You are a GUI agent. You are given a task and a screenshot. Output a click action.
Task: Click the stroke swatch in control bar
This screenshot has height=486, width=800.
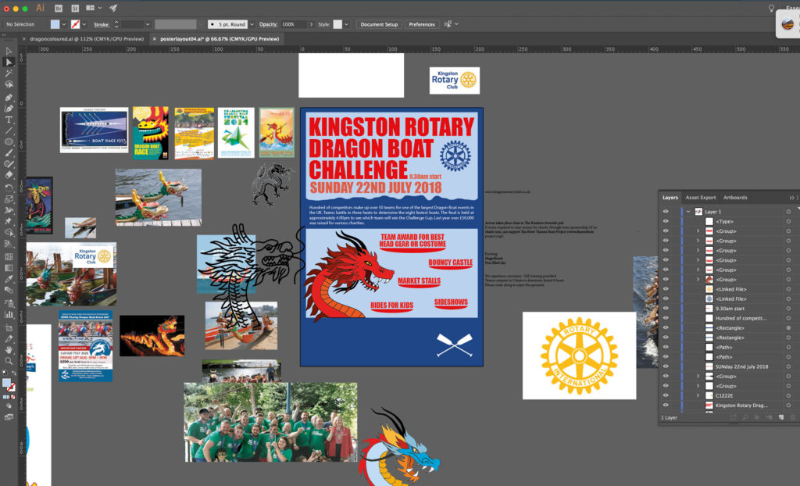pos(76,24)
